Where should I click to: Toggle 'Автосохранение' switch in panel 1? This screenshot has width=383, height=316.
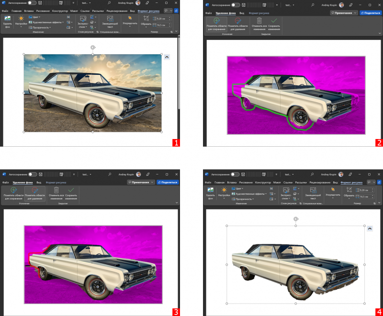click(32, 3)
